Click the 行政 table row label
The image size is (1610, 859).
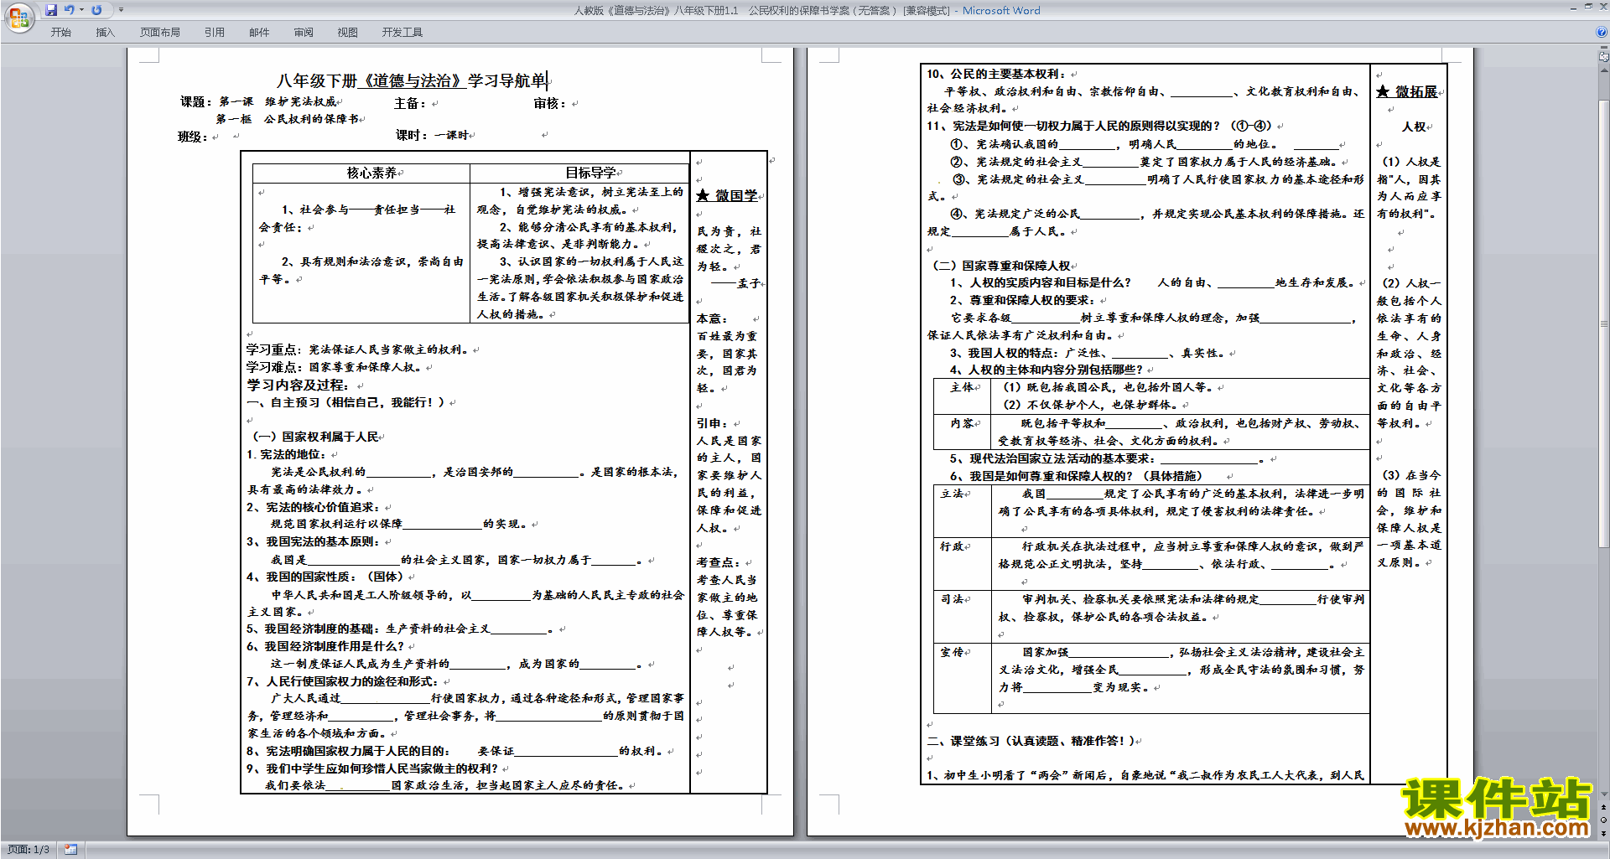pos(953,546)
